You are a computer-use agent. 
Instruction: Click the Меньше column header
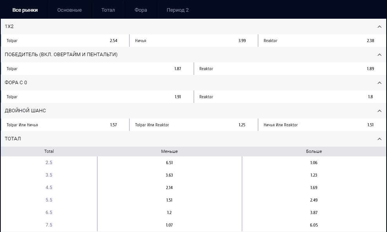pyautogui.click(x=169, y=152)
